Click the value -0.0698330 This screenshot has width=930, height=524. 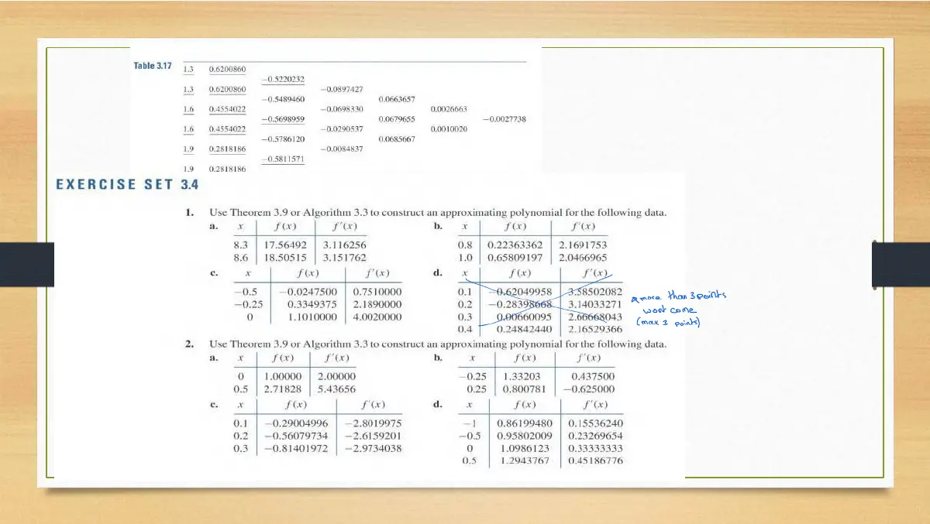coord(342,110)
